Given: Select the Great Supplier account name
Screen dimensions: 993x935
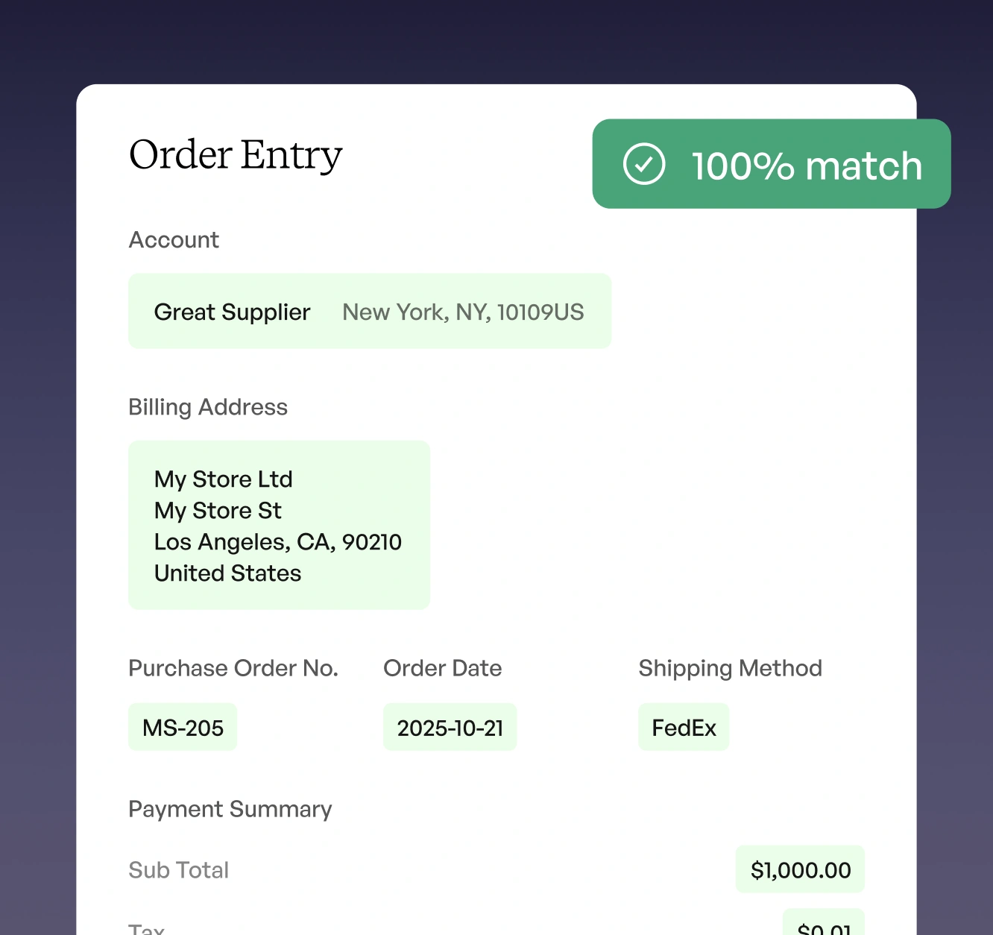Looking at the screenshot, I should click(232, 312).
